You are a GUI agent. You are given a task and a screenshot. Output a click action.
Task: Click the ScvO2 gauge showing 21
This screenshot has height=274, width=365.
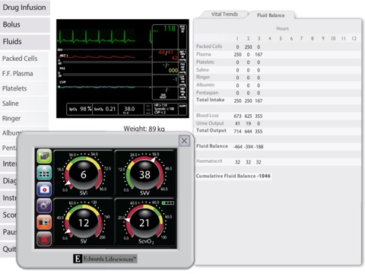click(x=144, y=222)
